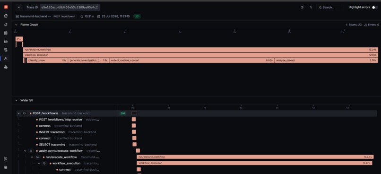Collapse the root POST /workflows/ span chevron

[x=18, y=113]
